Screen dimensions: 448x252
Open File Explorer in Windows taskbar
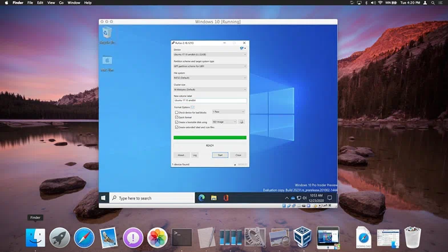pos(213,198)
